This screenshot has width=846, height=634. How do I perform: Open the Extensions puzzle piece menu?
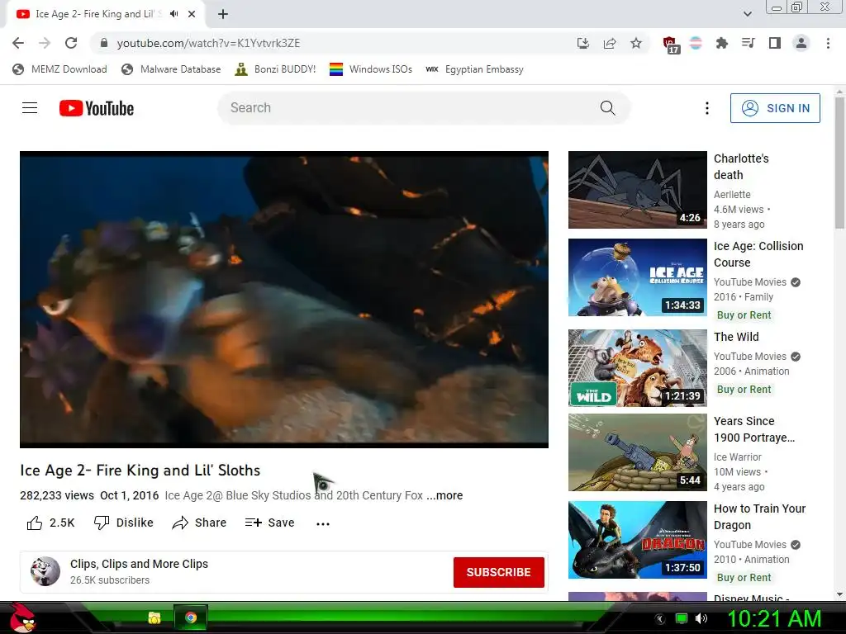pos(722,43)
